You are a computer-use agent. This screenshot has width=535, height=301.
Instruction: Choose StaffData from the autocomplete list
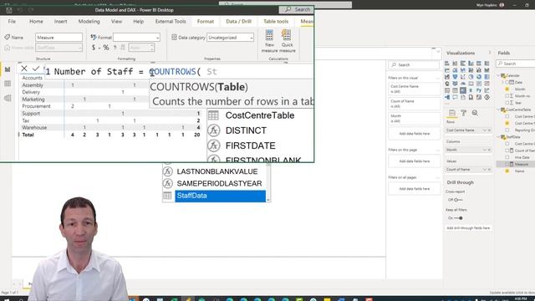[220, 196]
